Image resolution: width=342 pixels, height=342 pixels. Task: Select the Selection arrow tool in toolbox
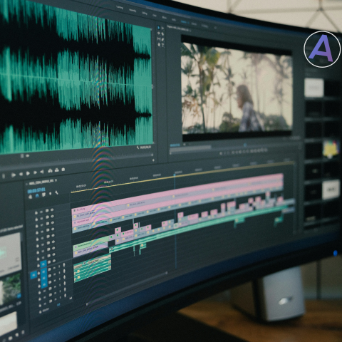(158, 28)
